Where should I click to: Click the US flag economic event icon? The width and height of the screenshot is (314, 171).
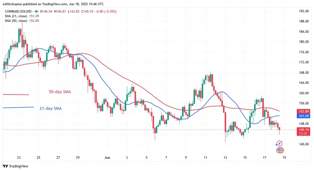tap(280, 150)
